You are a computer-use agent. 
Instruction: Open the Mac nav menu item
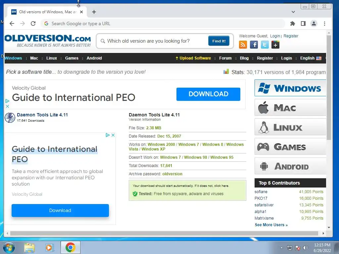[34, 58]
